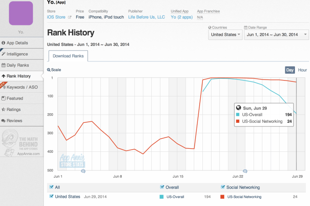Click the info icon next to App Details
Image resolution: width=310 pixels, height=206 pixels.
(3, 43)
